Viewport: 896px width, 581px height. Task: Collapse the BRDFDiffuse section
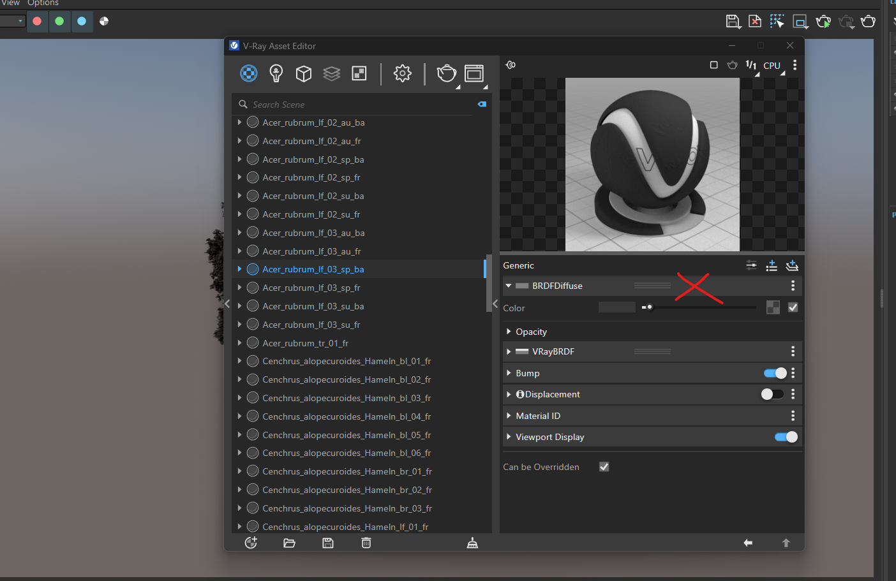pyautogui.click(x=509, y=286)
